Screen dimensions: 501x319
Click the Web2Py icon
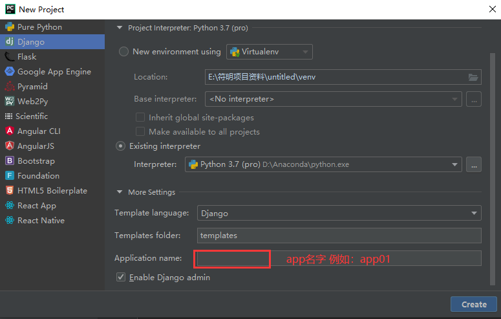coord(10,101)
